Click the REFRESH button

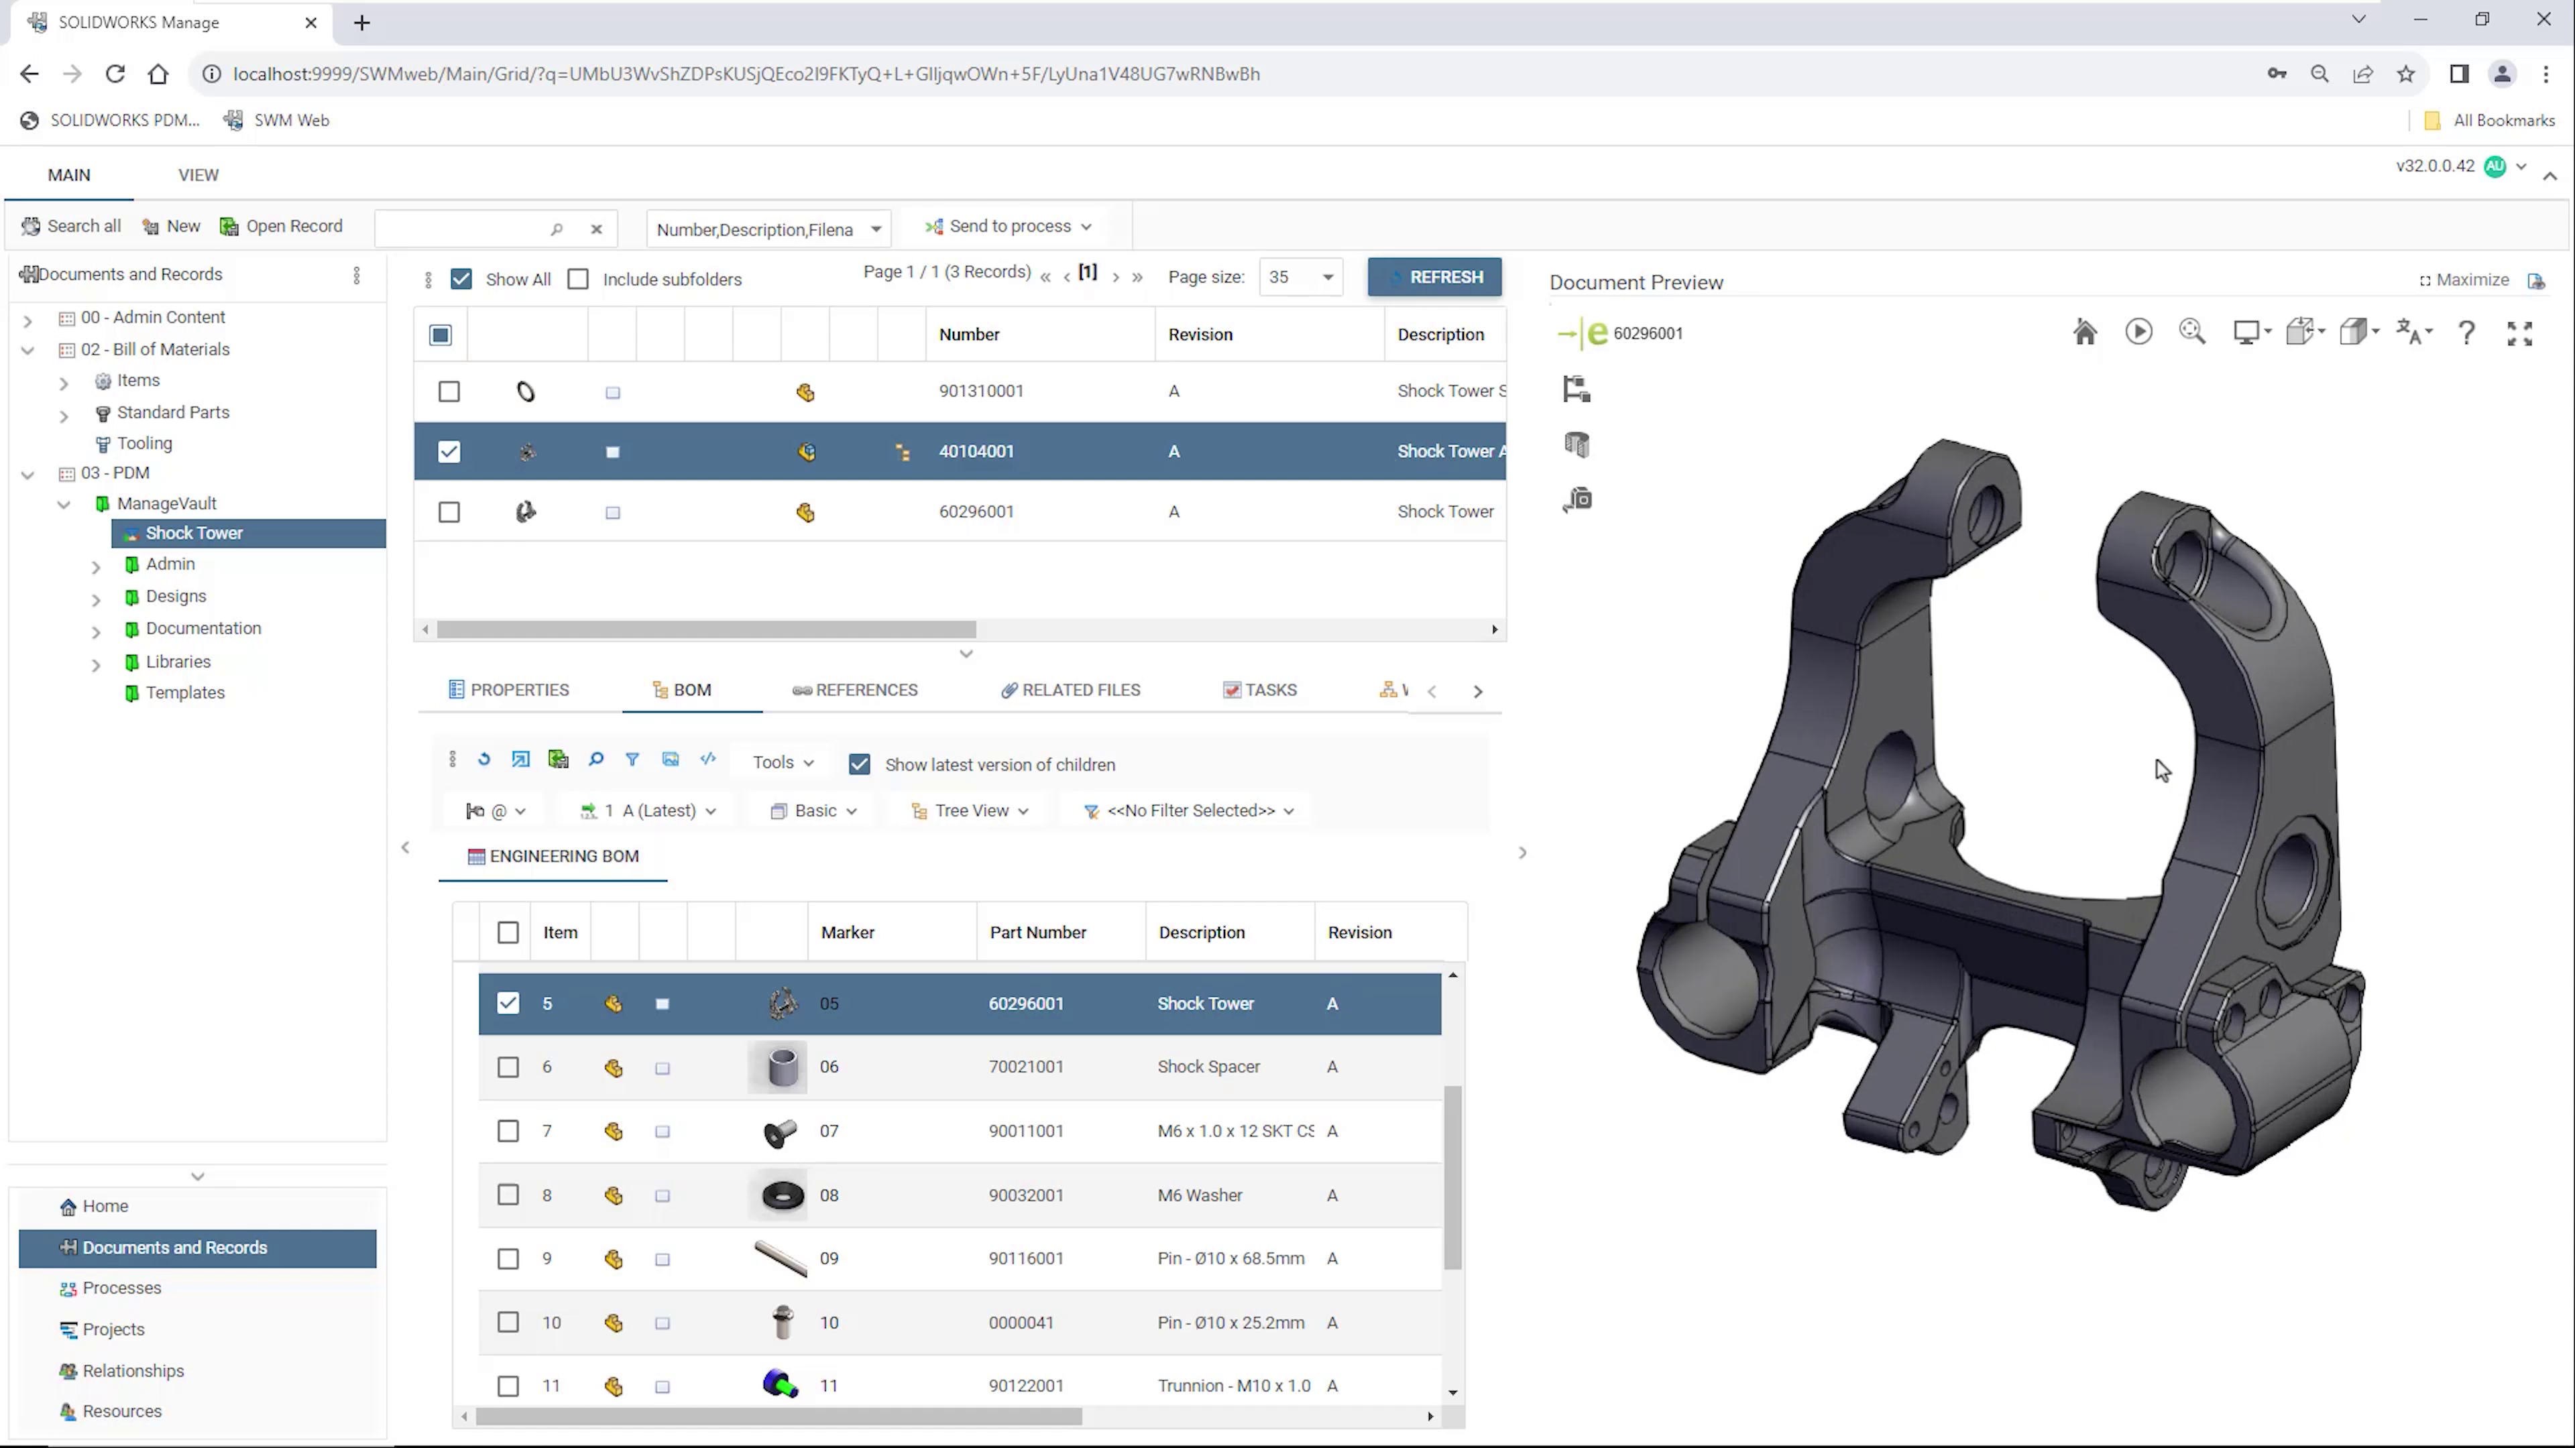pos(1434,277)
